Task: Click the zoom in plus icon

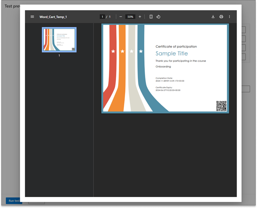Action: [x=140, y=17]
